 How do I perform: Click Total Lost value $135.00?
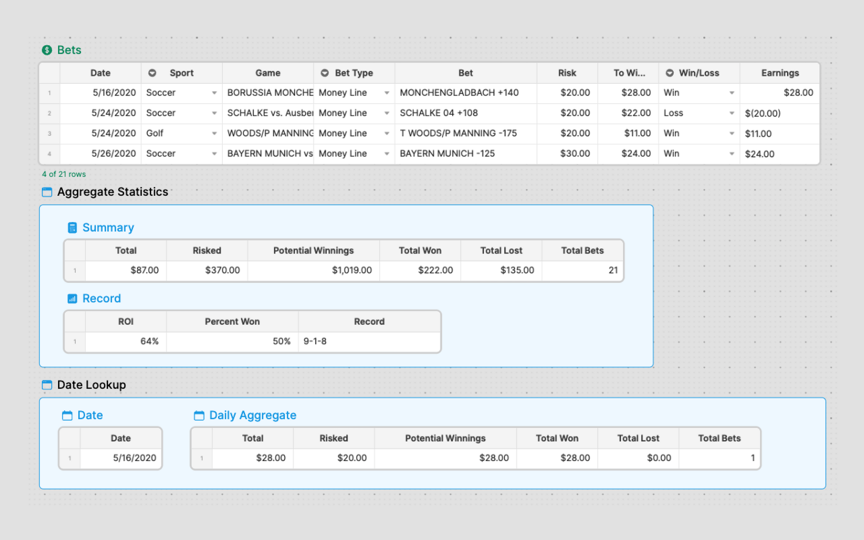(x=501, y=270)
